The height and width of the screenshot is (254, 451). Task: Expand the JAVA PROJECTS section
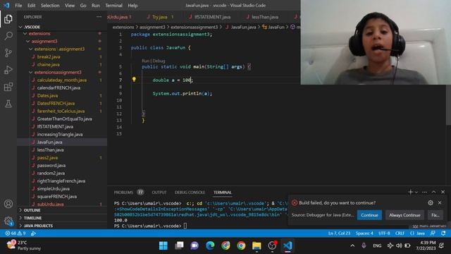pyautogui.click(x=38, y=226)
